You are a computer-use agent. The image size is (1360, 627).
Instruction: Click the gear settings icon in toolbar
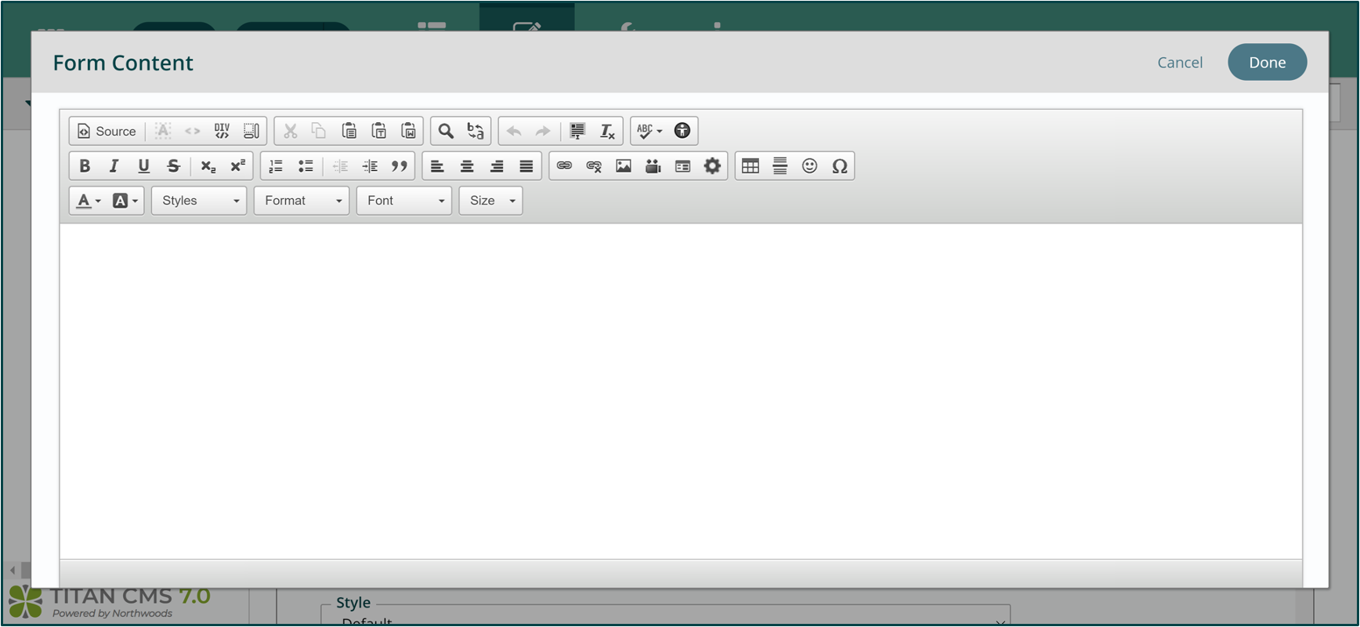712,166
